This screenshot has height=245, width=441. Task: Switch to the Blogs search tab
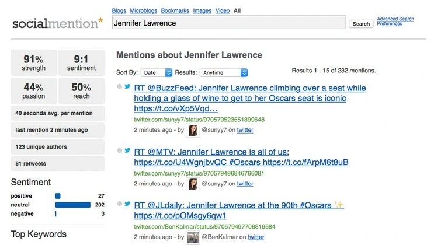point(119,10)
